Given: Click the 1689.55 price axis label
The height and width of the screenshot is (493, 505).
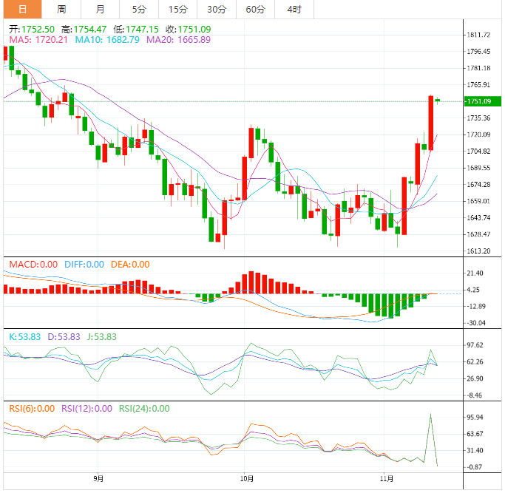Looking at the screenshot, I should point(478,168).
